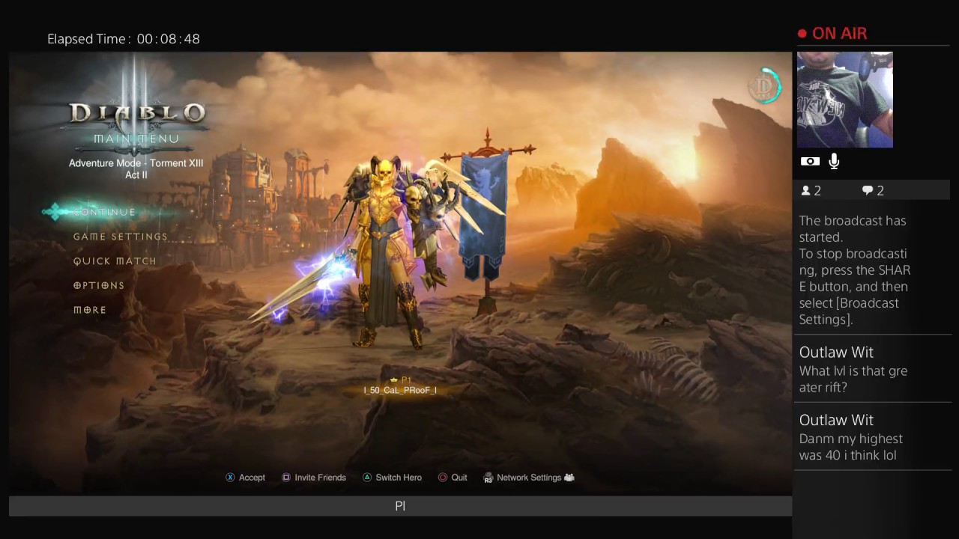The width and height of the screenshot is (959, 539).
Task: Select More in the main menu
Action: (x=90, y=310)
